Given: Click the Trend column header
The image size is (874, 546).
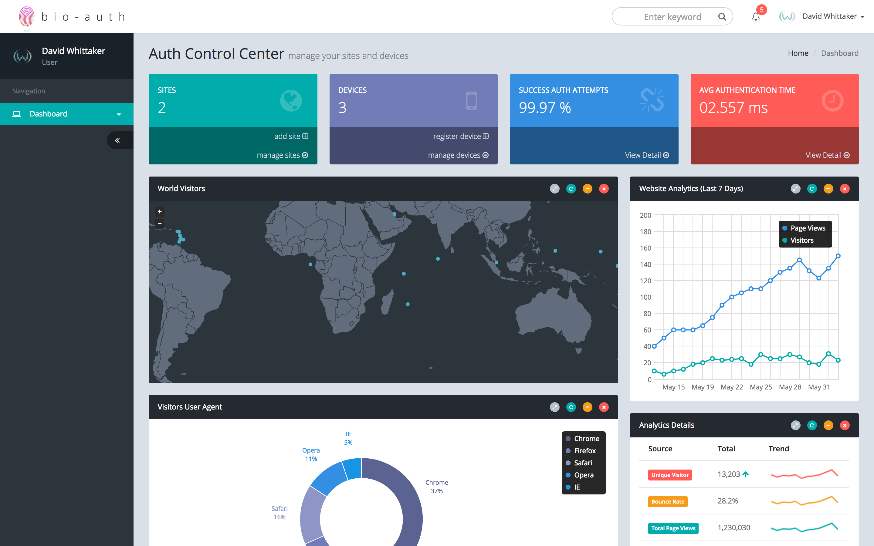Looking at the screenshot, I should 779,449.
